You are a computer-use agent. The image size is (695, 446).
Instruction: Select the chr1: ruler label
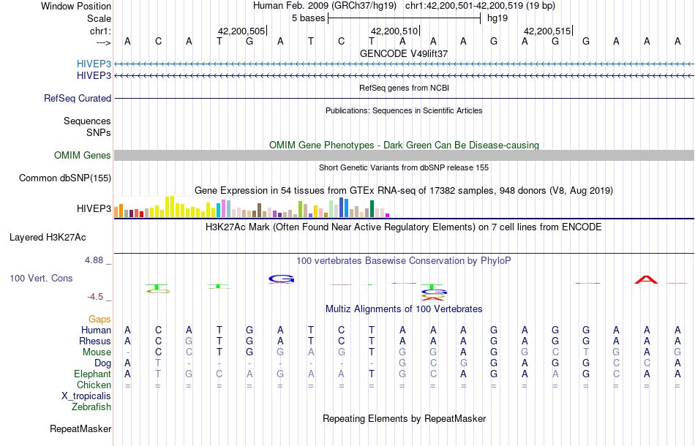click(x=100, y=31)
